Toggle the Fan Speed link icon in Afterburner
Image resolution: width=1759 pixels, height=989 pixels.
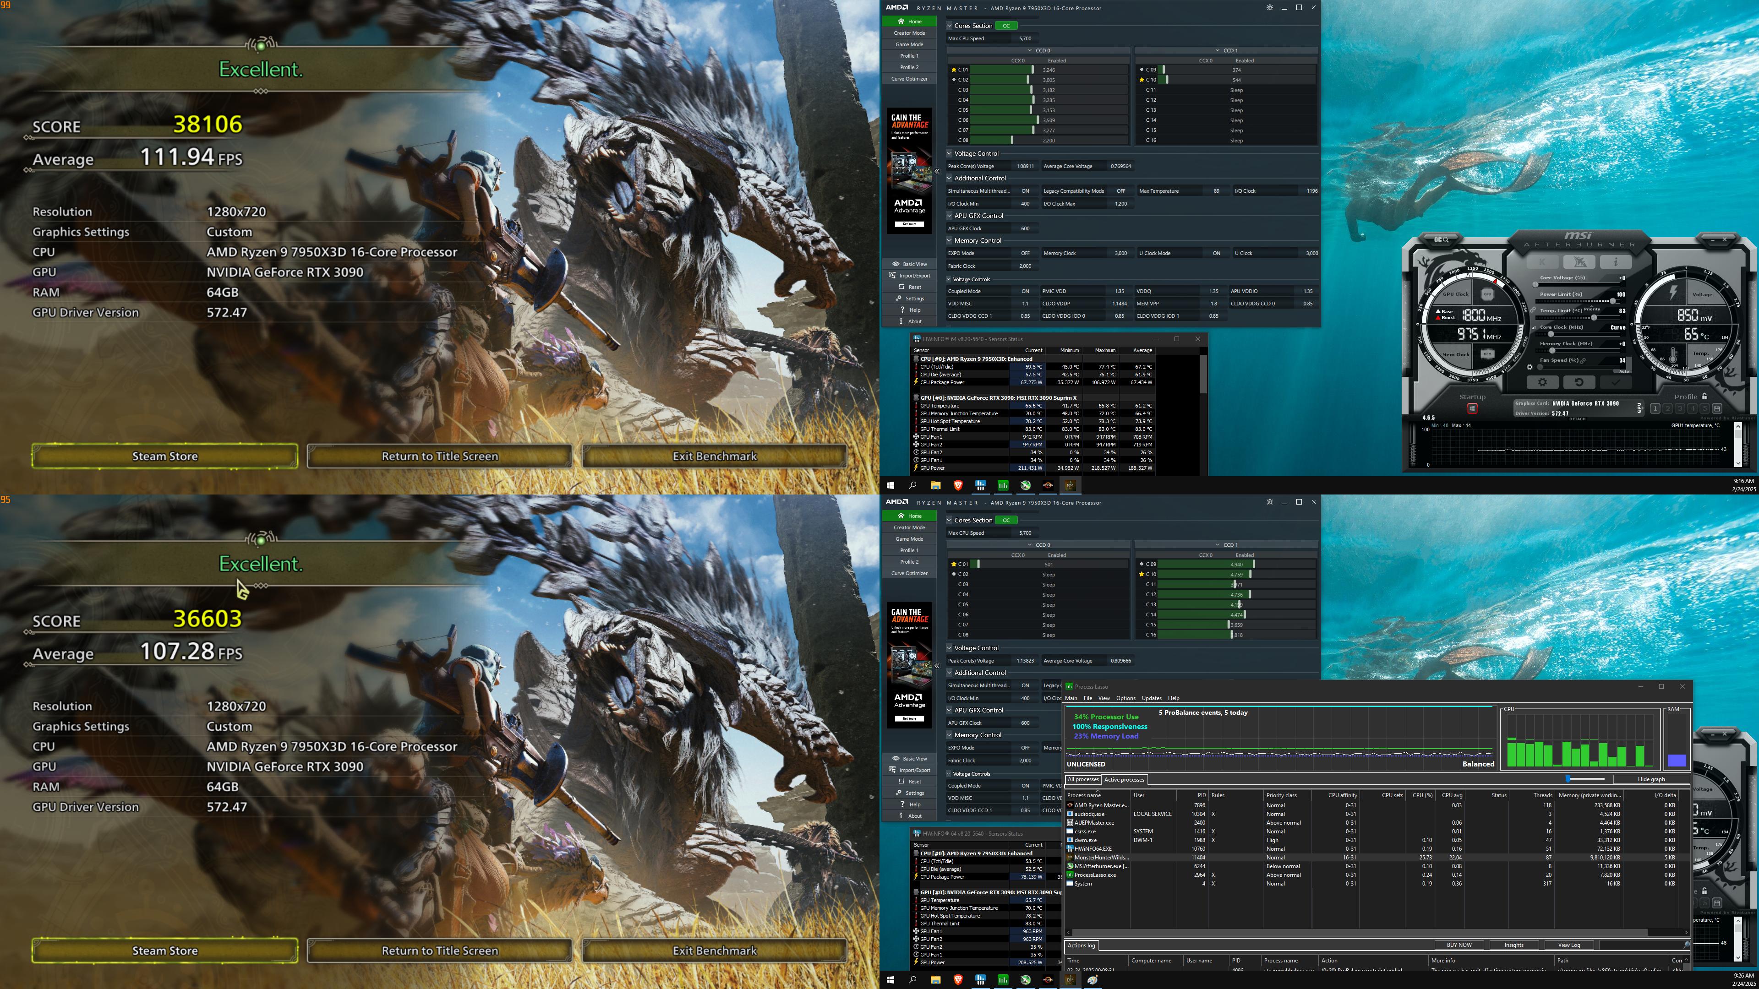point(1583,360)
